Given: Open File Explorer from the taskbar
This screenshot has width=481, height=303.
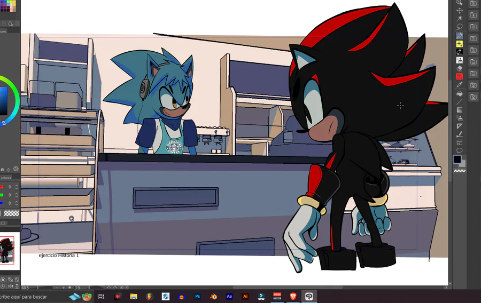Looking at the screenshot, I should (134, 296).
